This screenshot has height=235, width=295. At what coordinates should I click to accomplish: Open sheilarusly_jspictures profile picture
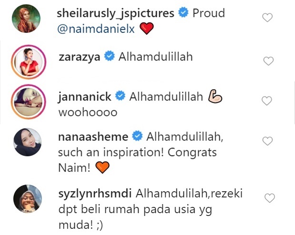click(x=26, y=19)
